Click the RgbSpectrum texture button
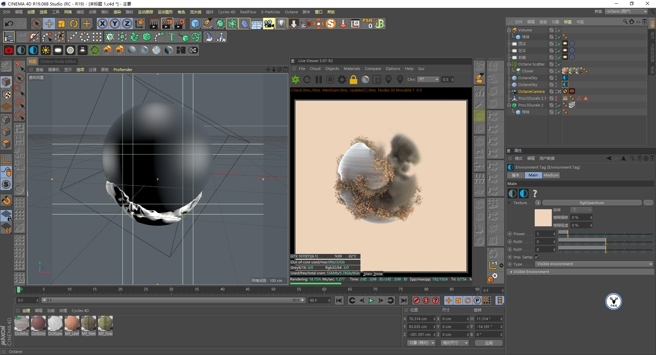The width and height of the screenshot is (656, 355). click(x=591, y=203)
